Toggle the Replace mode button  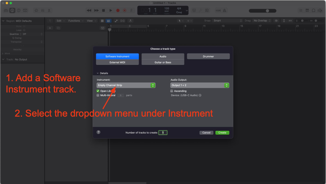coord(194,10)
